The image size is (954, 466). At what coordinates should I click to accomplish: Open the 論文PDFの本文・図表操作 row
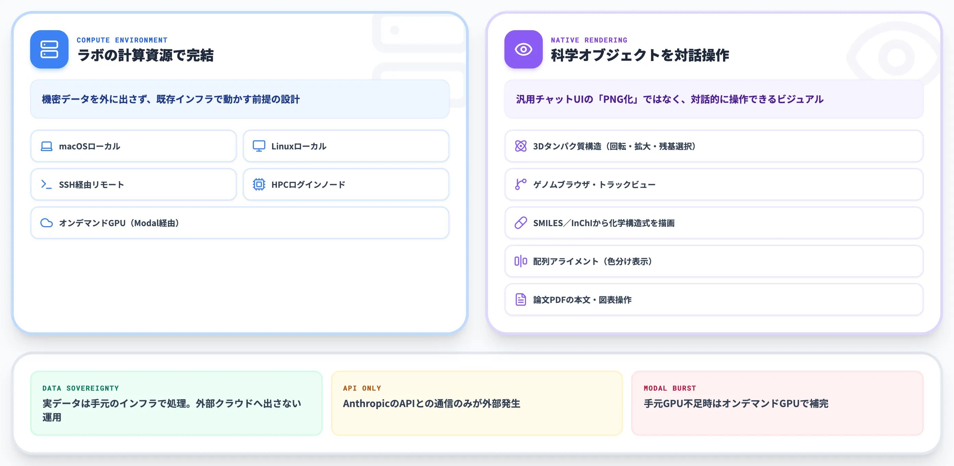tap(714, 299)
